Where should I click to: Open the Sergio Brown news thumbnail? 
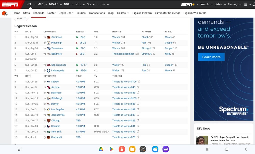(202, 140)
